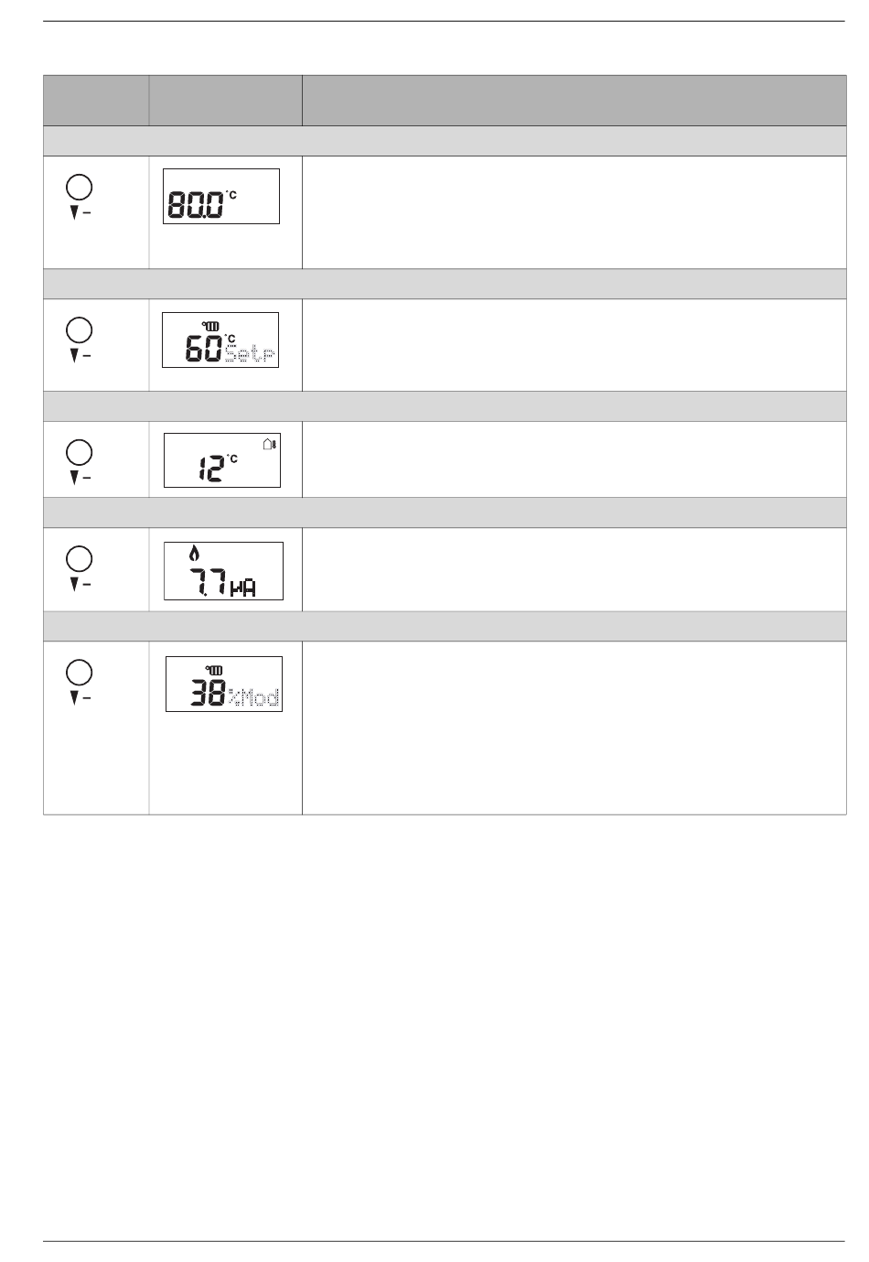Screen dimensions: 869x1262
Task: Click the down arrow minus next to 7.7 µA display
Action: (x=80, y=583)
